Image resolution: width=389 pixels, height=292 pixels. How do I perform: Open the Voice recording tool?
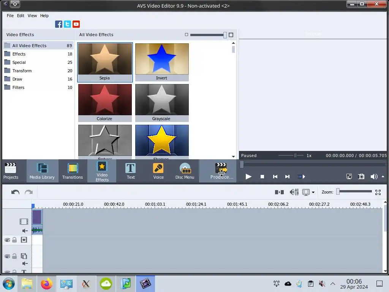(x=158, y=171)
